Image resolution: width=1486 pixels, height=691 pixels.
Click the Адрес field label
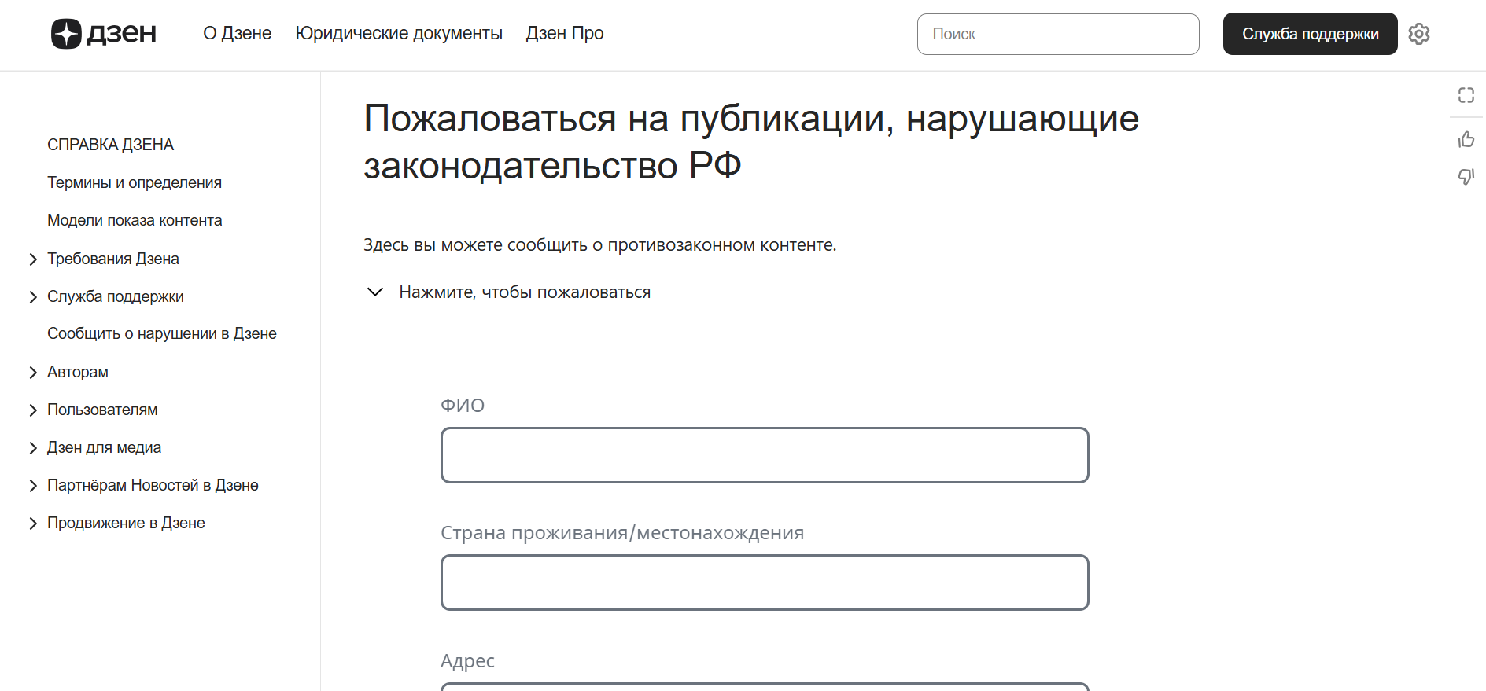click(467, 661)
